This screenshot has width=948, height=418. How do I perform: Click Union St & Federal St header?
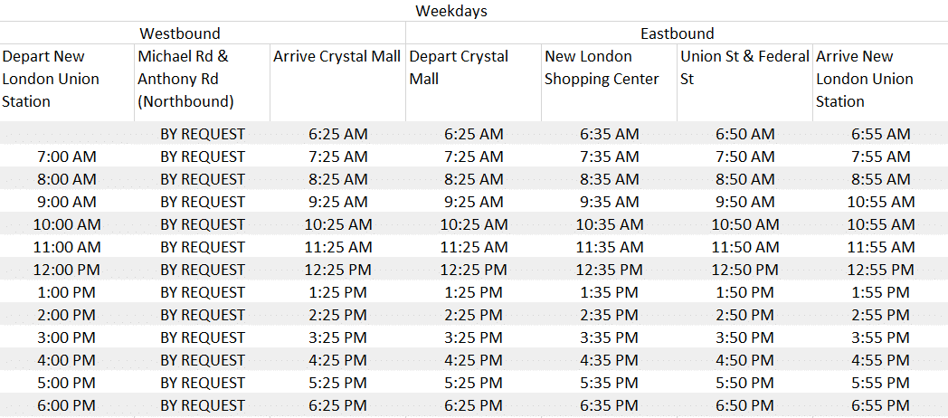pos(744,82)
